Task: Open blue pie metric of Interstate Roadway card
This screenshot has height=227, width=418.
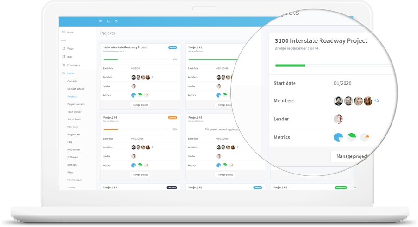Action: coord(134,95)
